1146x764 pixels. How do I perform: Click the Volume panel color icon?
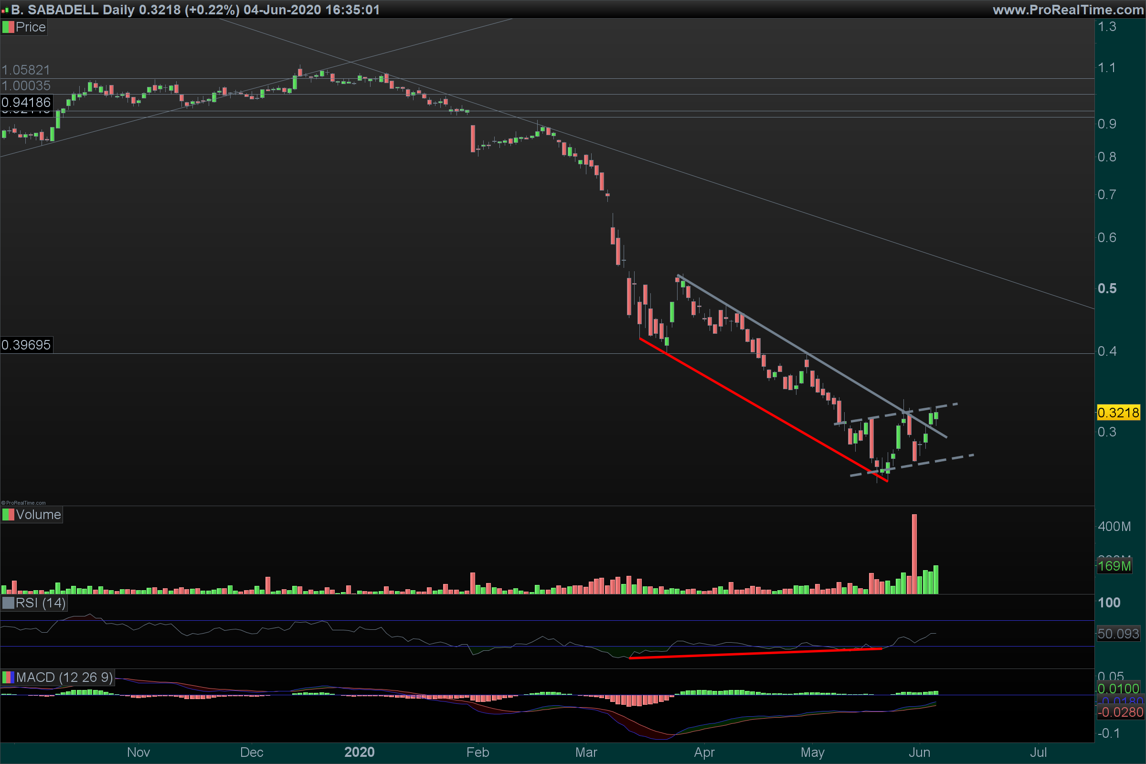8,515
